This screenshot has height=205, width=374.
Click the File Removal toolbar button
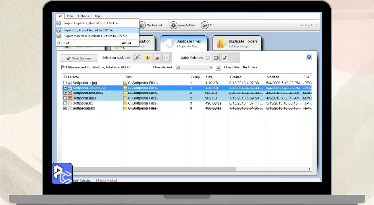coord(152,25)
